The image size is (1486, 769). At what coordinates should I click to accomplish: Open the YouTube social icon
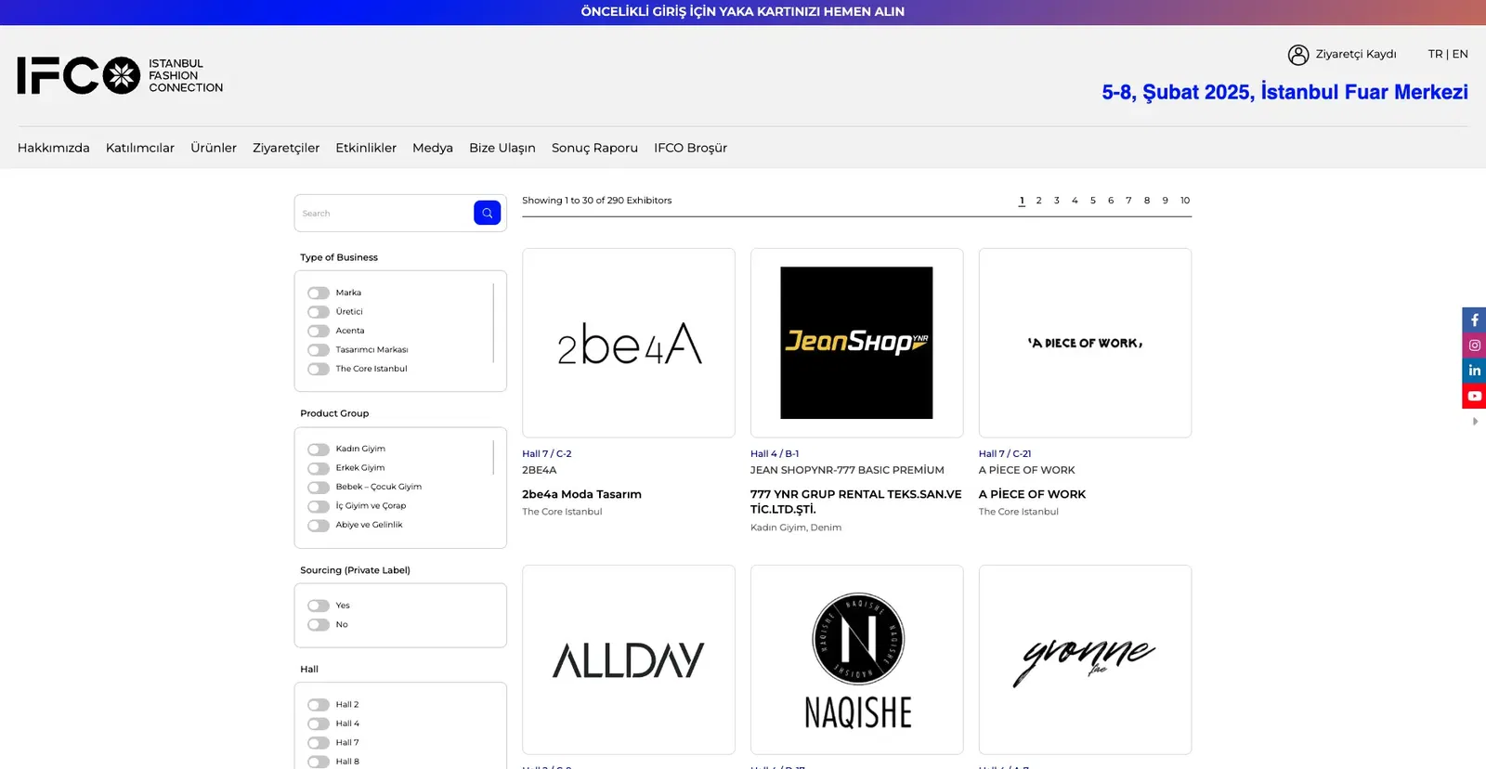point(1474,396)
